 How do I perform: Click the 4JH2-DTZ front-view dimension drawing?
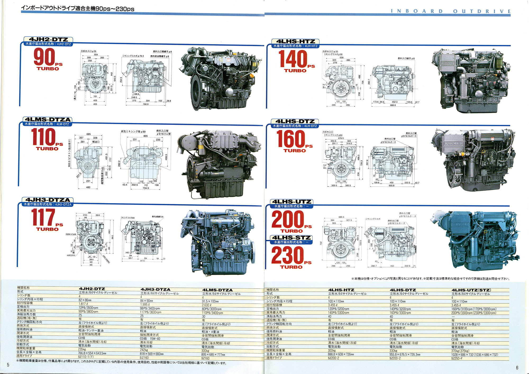pyautogui.click(x=95, y=78)
